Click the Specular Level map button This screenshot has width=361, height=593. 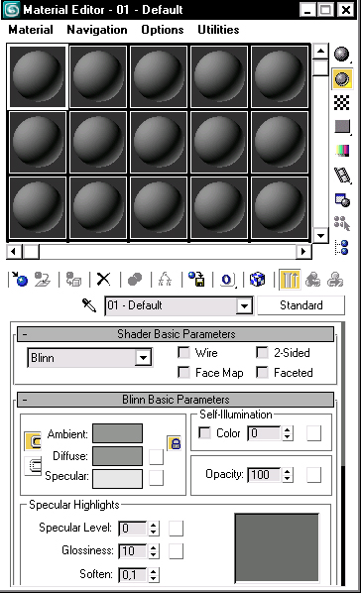coord(176,529)
